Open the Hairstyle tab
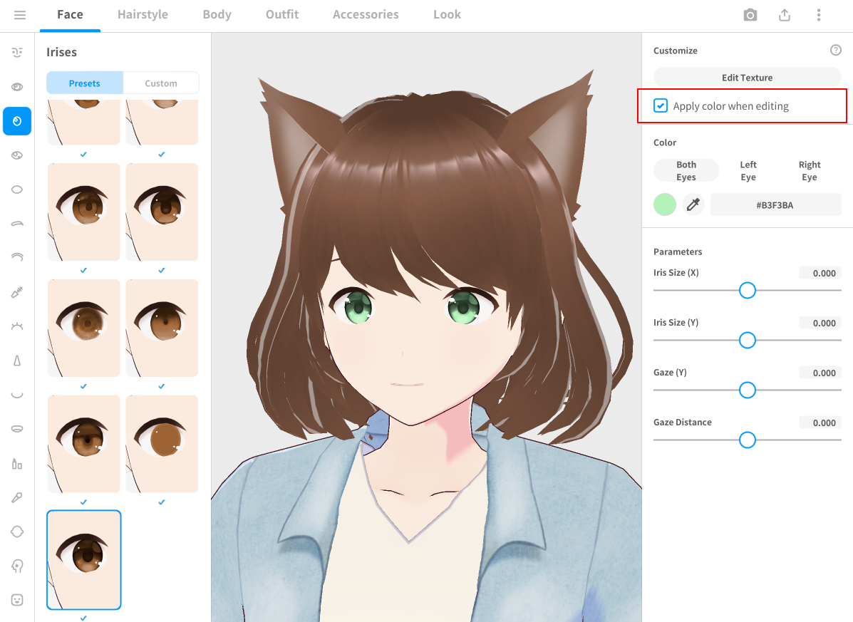Screen dimensions: 853x622 pyautogui.click(x=143, y=15)
